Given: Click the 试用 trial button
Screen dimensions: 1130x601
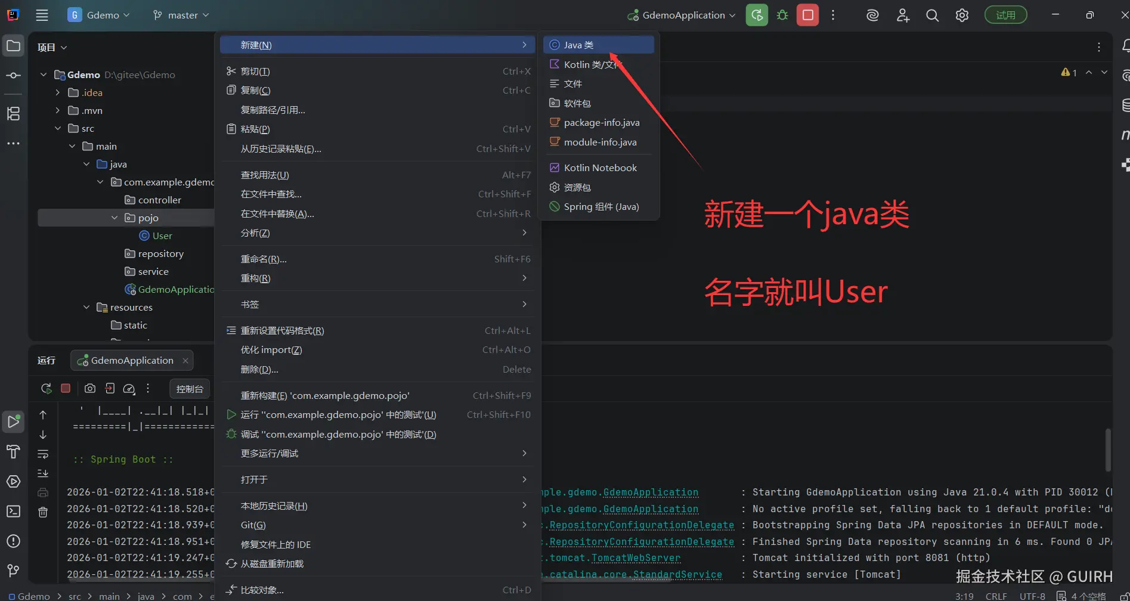Looking at the screenshot, I should (x=1005, y=16).
